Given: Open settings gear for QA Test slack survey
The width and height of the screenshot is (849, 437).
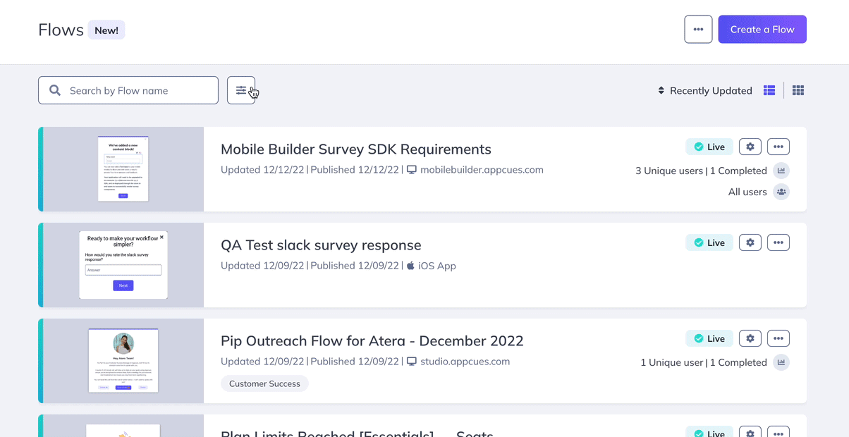Looking at the screenshot, I should pyautogui.click(x=750, y=242).
